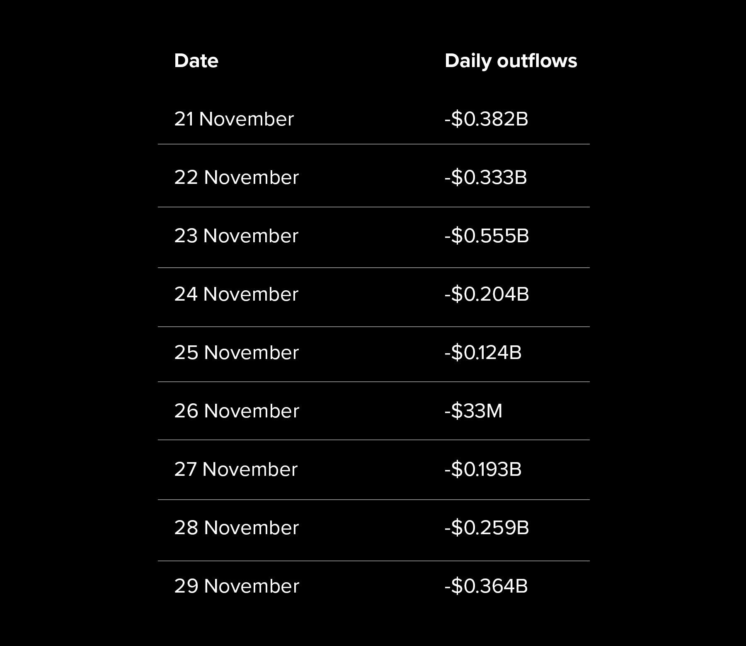Pick the -$0.555B outflow value
746x646 pixels.
[487, 236]
